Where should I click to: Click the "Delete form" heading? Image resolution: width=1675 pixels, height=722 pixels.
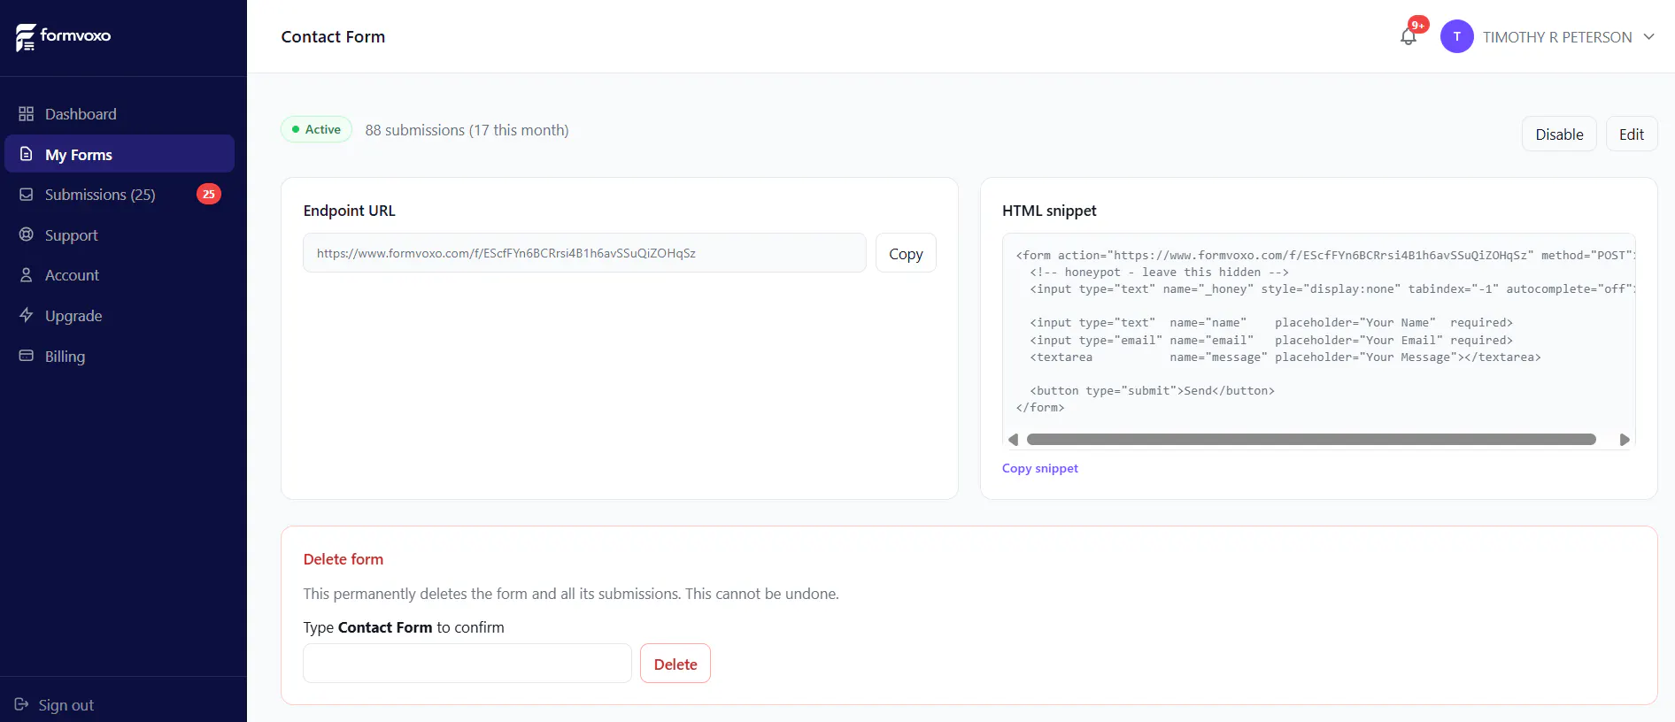[x=343, y=559]
